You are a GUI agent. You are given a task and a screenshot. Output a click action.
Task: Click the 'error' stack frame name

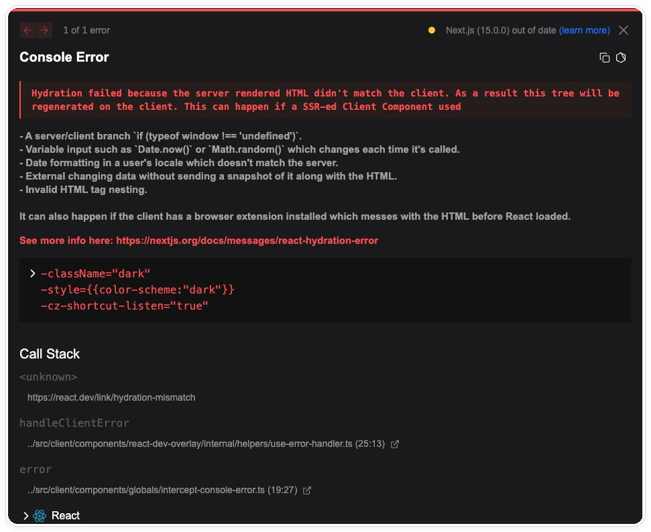coord(36,470)
